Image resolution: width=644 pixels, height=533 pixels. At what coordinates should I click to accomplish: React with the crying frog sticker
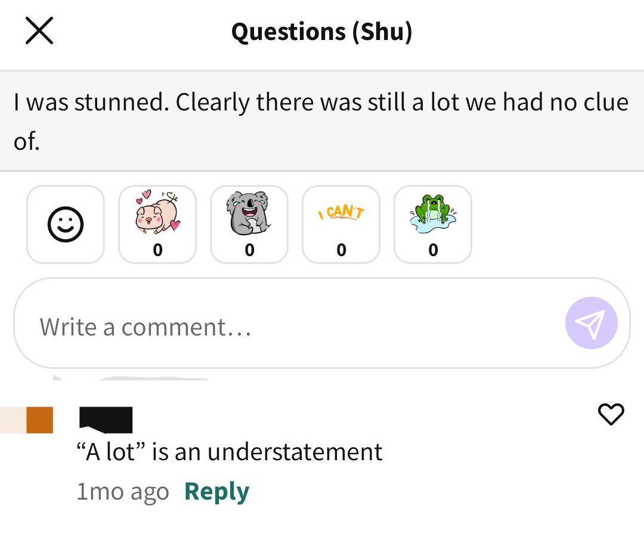point(433,224)
